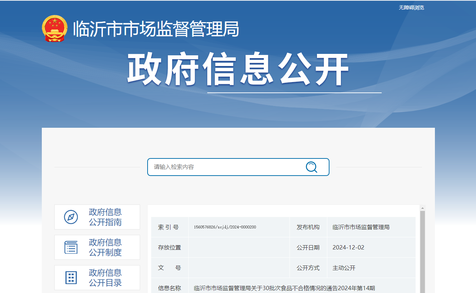The image size is (476, 293).
Task: Click the 文号 label cell
Action: pos(170,268)
